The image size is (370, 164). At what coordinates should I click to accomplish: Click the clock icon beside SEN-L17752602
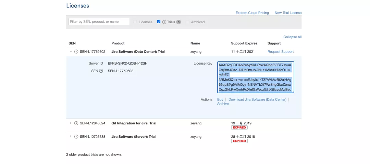pos(76,52)
